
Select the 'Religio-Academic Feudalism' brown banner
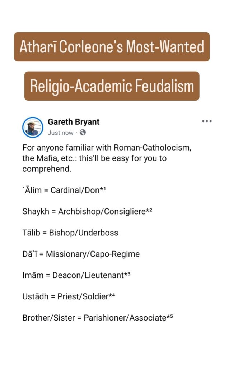pyautogui.click(x=112, y=86)
